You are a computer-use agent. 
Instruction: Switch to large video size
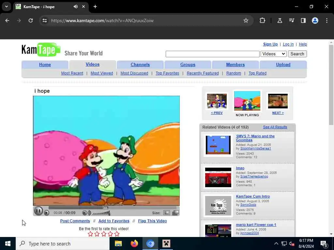175,213
